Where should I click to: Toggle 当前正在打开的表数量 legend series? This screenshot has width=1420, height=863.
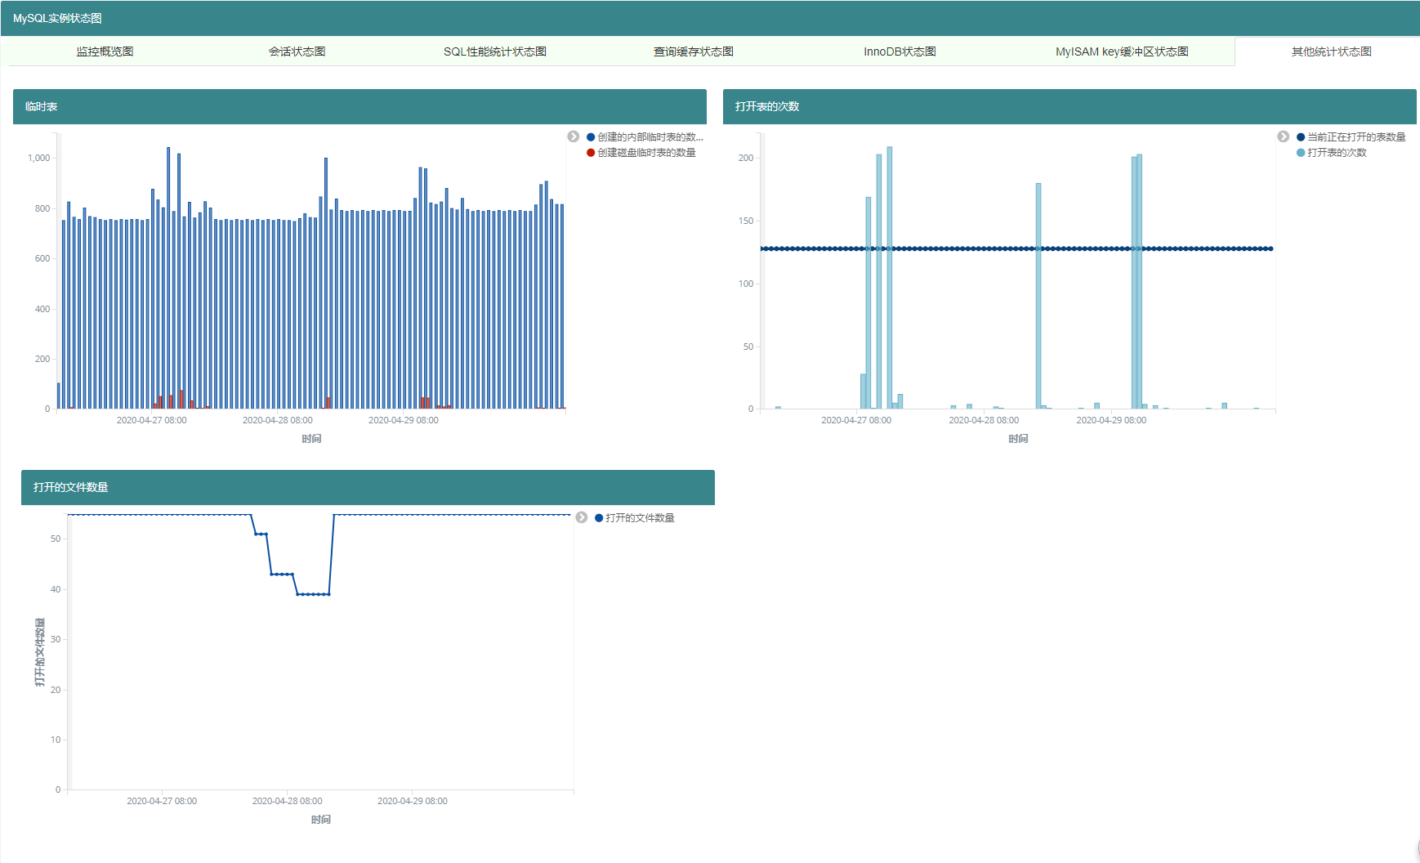pos(1351,137)
